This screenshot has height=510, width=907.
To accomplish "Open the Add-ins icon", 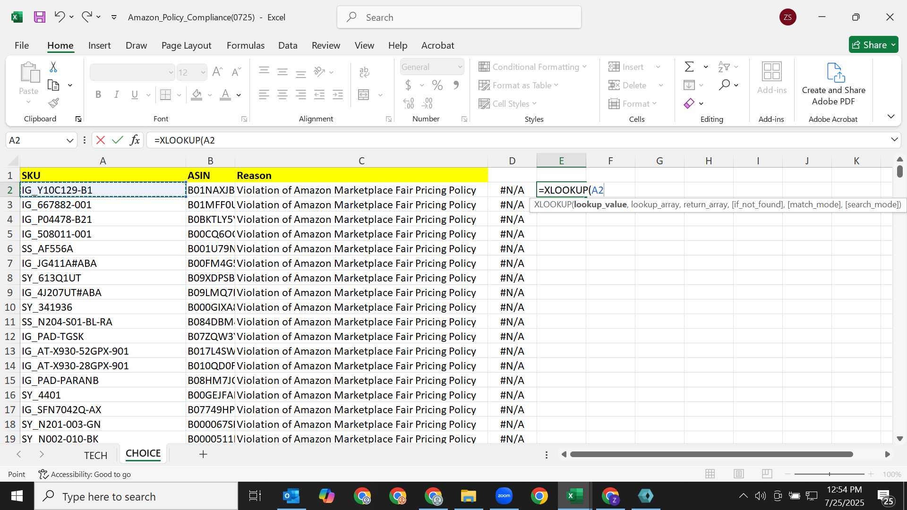I will coord(772,78).
